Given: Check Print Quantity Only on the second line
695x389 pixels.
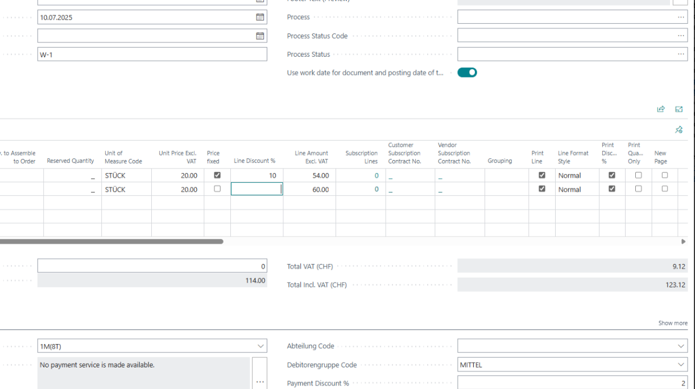Looking at the screenshot, I should coord(638,189).
